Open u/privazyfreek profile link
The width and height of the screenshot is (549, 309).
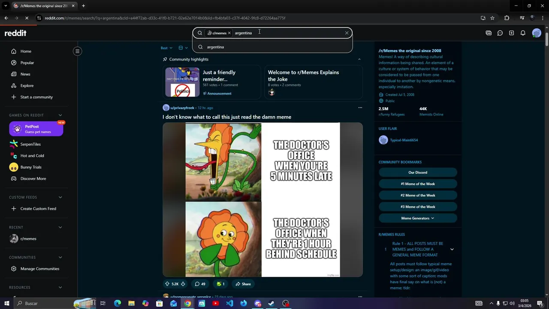click(x=182, y=108)
